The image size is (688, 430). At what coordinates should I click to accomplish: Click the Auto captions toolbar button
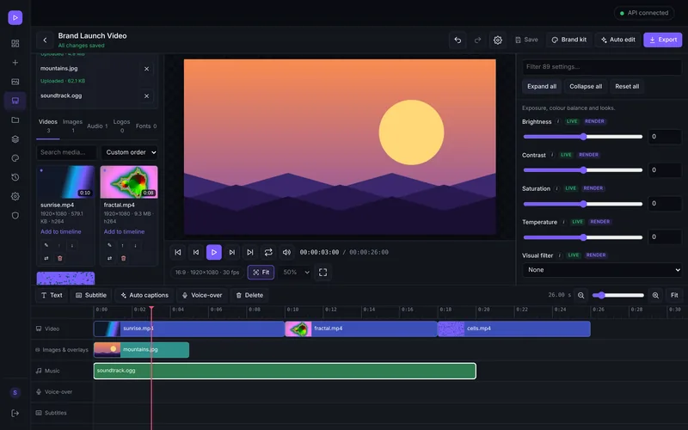click(144, 295)
